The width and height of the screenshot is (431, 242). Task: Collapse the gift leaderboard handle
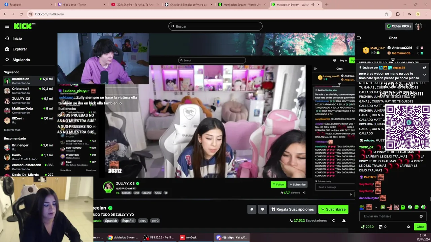pos(393,59)
